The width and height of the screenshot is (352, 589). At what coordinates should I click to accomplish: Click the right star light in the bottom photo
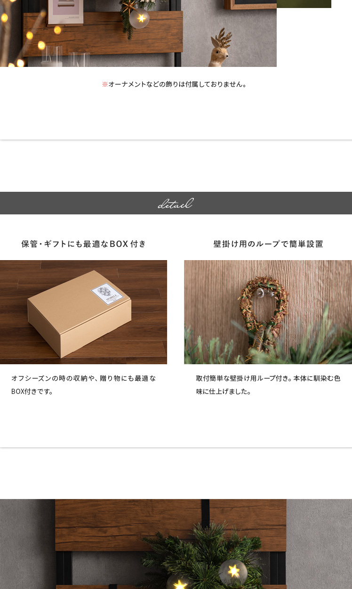click(233, 571)
